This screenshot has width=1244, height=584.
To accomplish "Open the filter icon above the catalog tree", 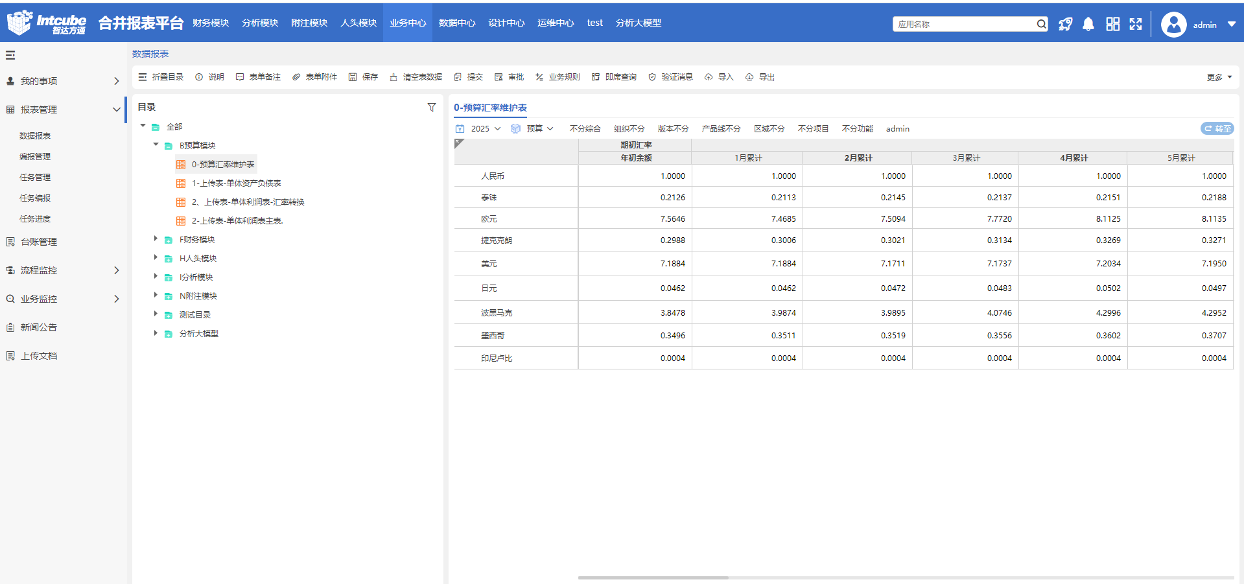I will [432, 107].
